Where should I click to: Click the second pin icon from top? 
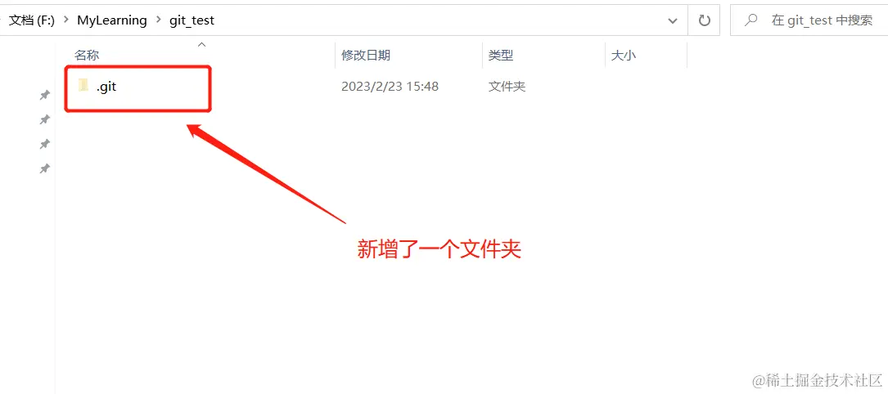pos(45,119)
